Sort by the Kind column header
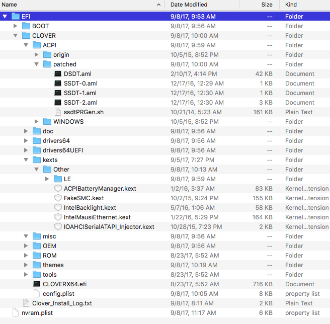Viewport: 330px width, 324px height. (291, 5)
